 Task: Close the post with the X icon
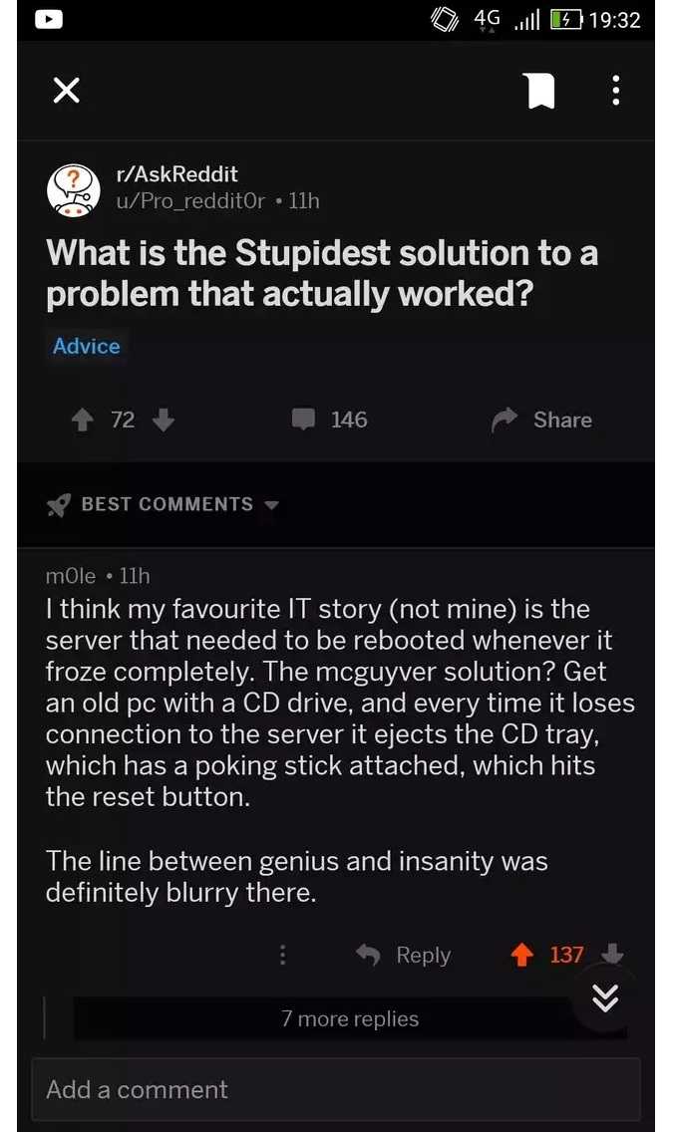click(x=67, y=91)
